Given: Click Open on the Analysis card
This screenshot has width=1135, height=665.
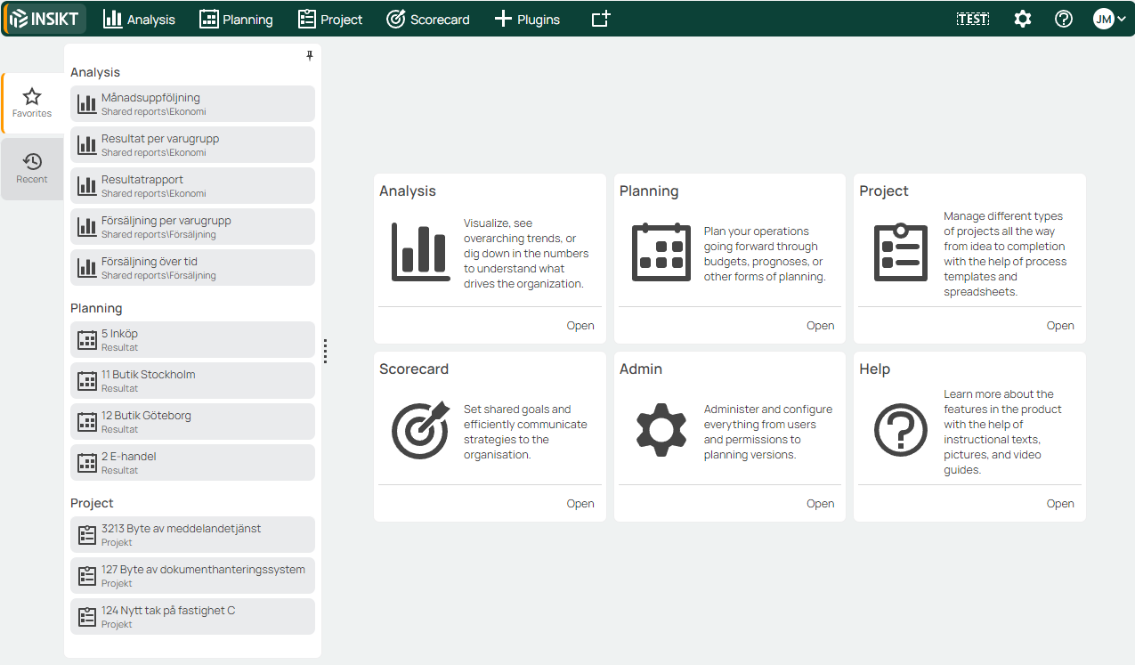Looking at the screenshot, I should 580,326.
